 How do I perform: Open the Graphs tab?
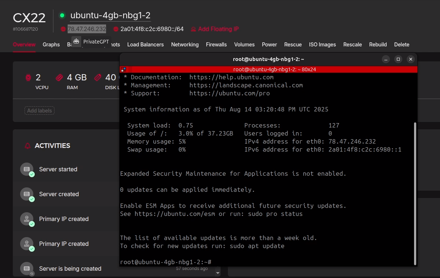[x=51, y=45]
